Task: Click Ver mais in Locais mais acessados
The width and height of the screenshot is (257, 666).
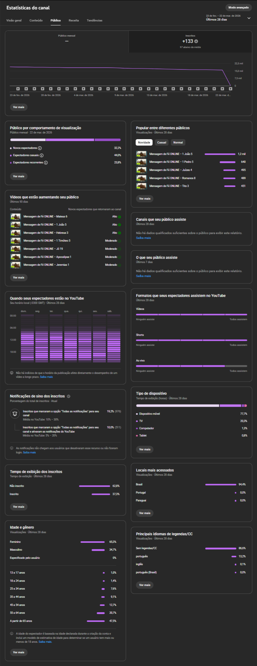Action: [145, 513]
